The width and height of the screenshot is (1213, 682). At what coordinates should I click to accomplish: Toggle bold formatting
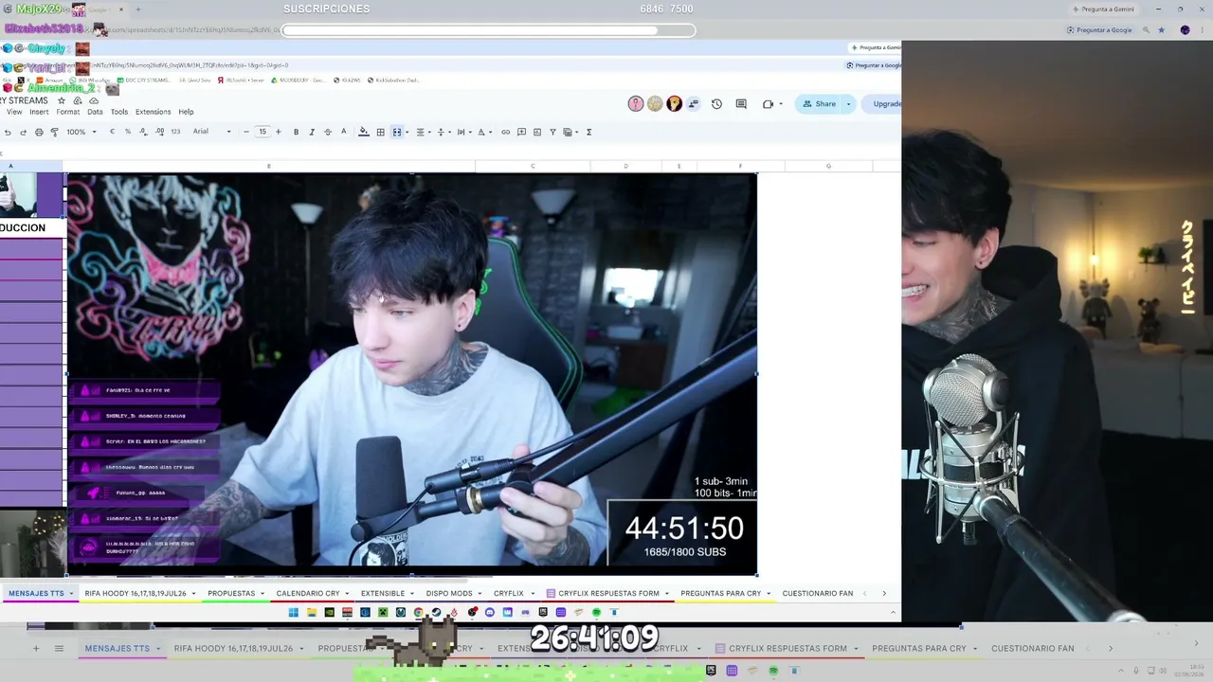tap(296, 132)
